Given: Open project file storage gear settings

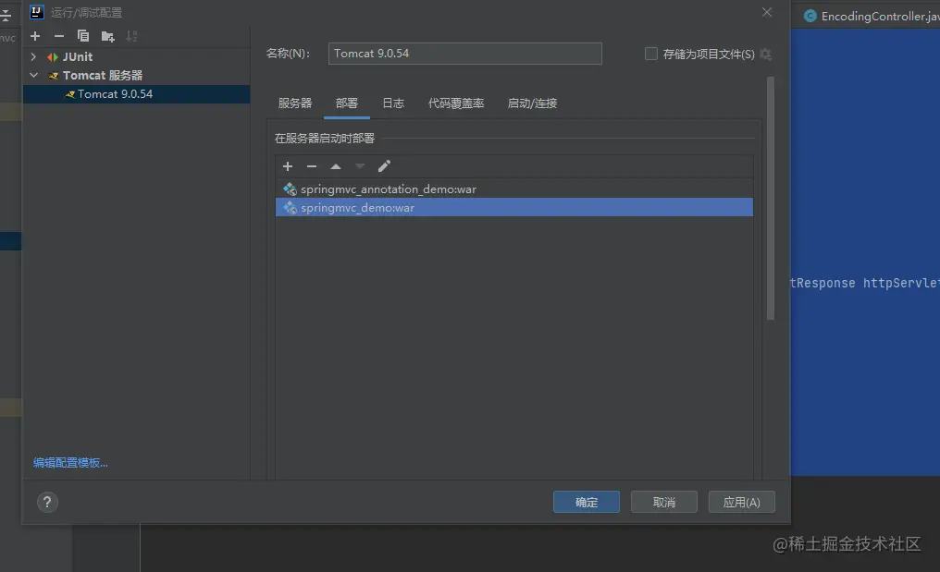Looking at the screenshot, I should point(765,54).
